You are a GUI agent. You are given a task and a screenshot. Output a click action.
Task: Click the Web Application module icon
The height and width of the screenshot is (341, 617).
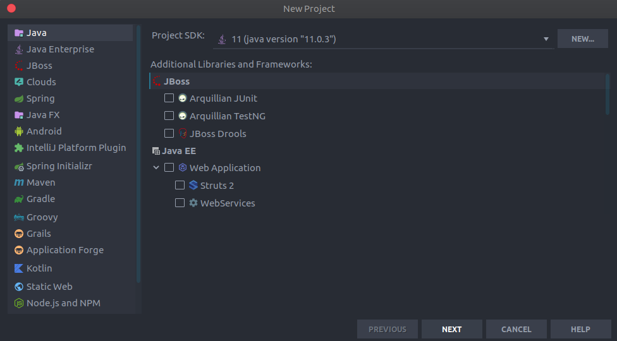tap(182, 168)
